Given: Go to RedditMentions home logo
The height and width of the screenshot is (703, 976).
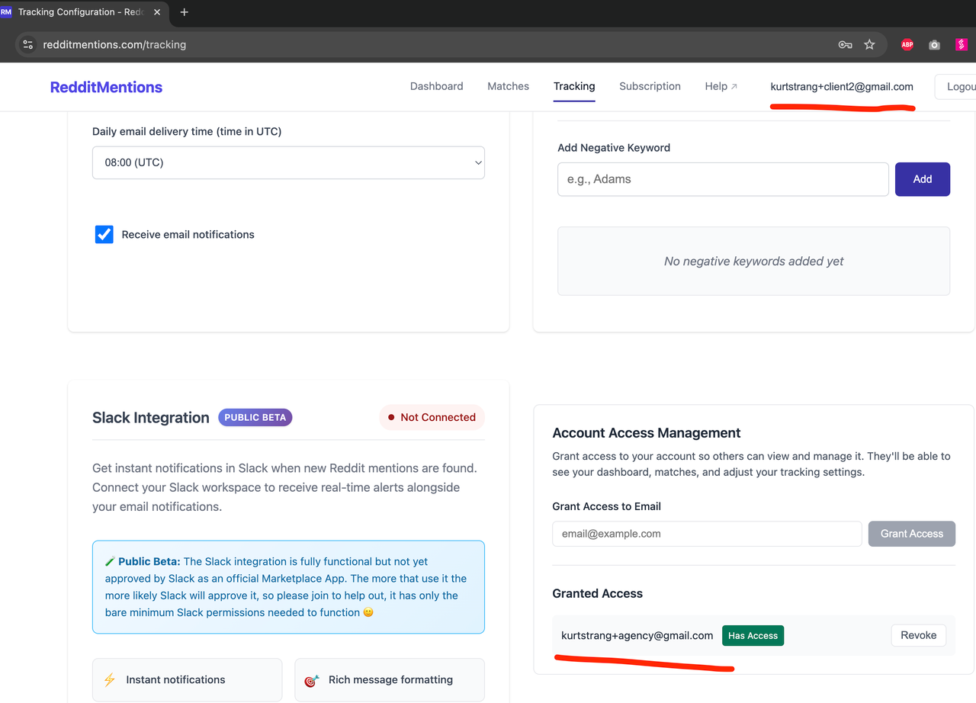Looking at the screenshot, I should [x=106, y=87].
